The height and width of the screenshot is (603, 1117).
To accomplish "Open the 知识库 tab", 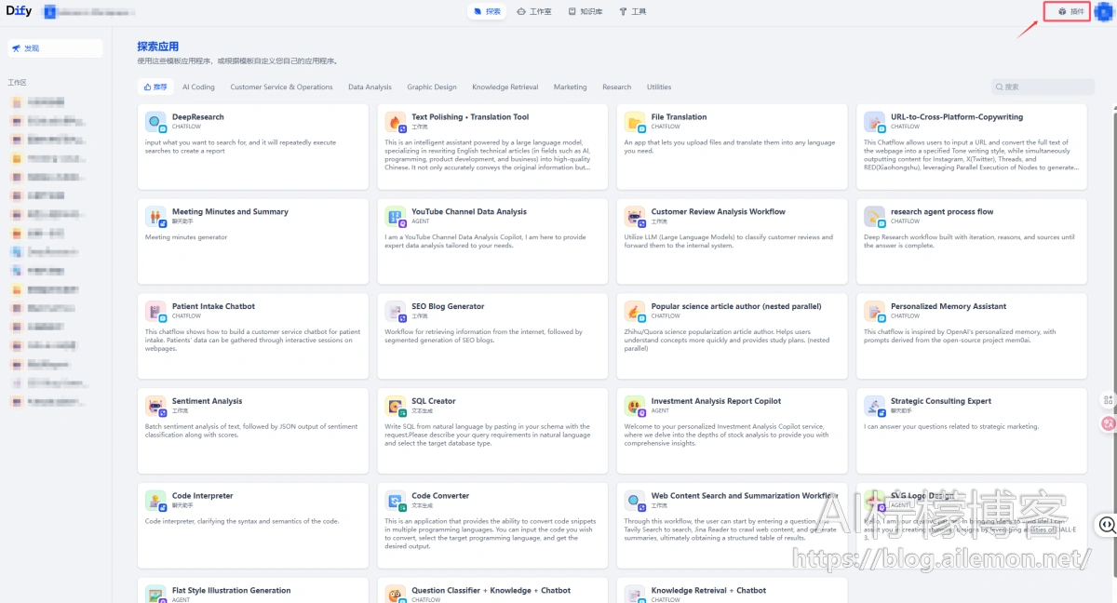I will (585, 12).
